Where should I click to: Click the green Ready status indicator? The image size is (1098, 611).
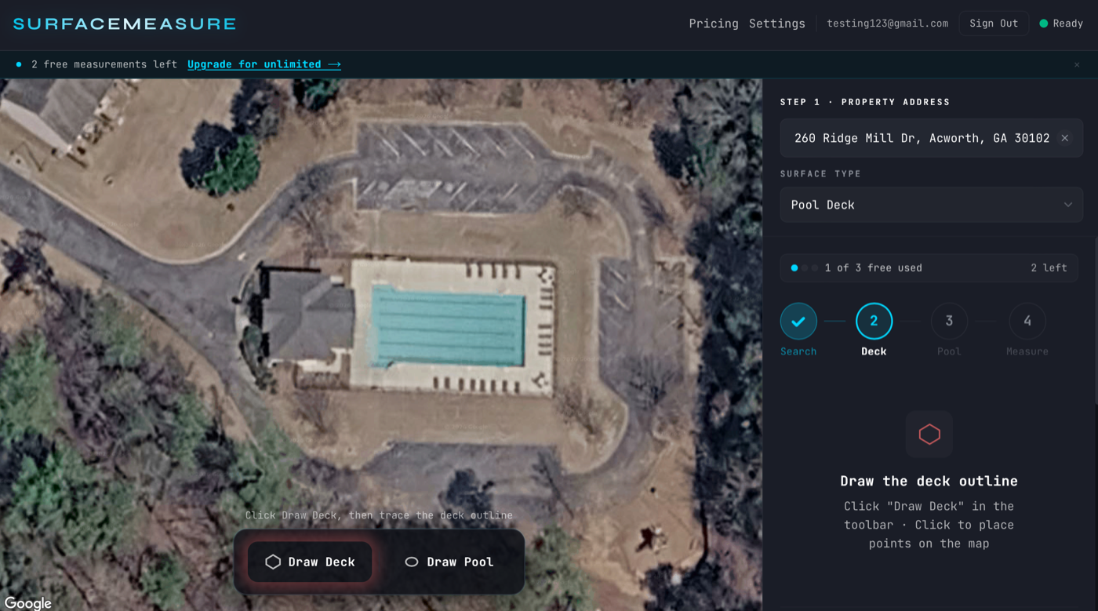1061,24
